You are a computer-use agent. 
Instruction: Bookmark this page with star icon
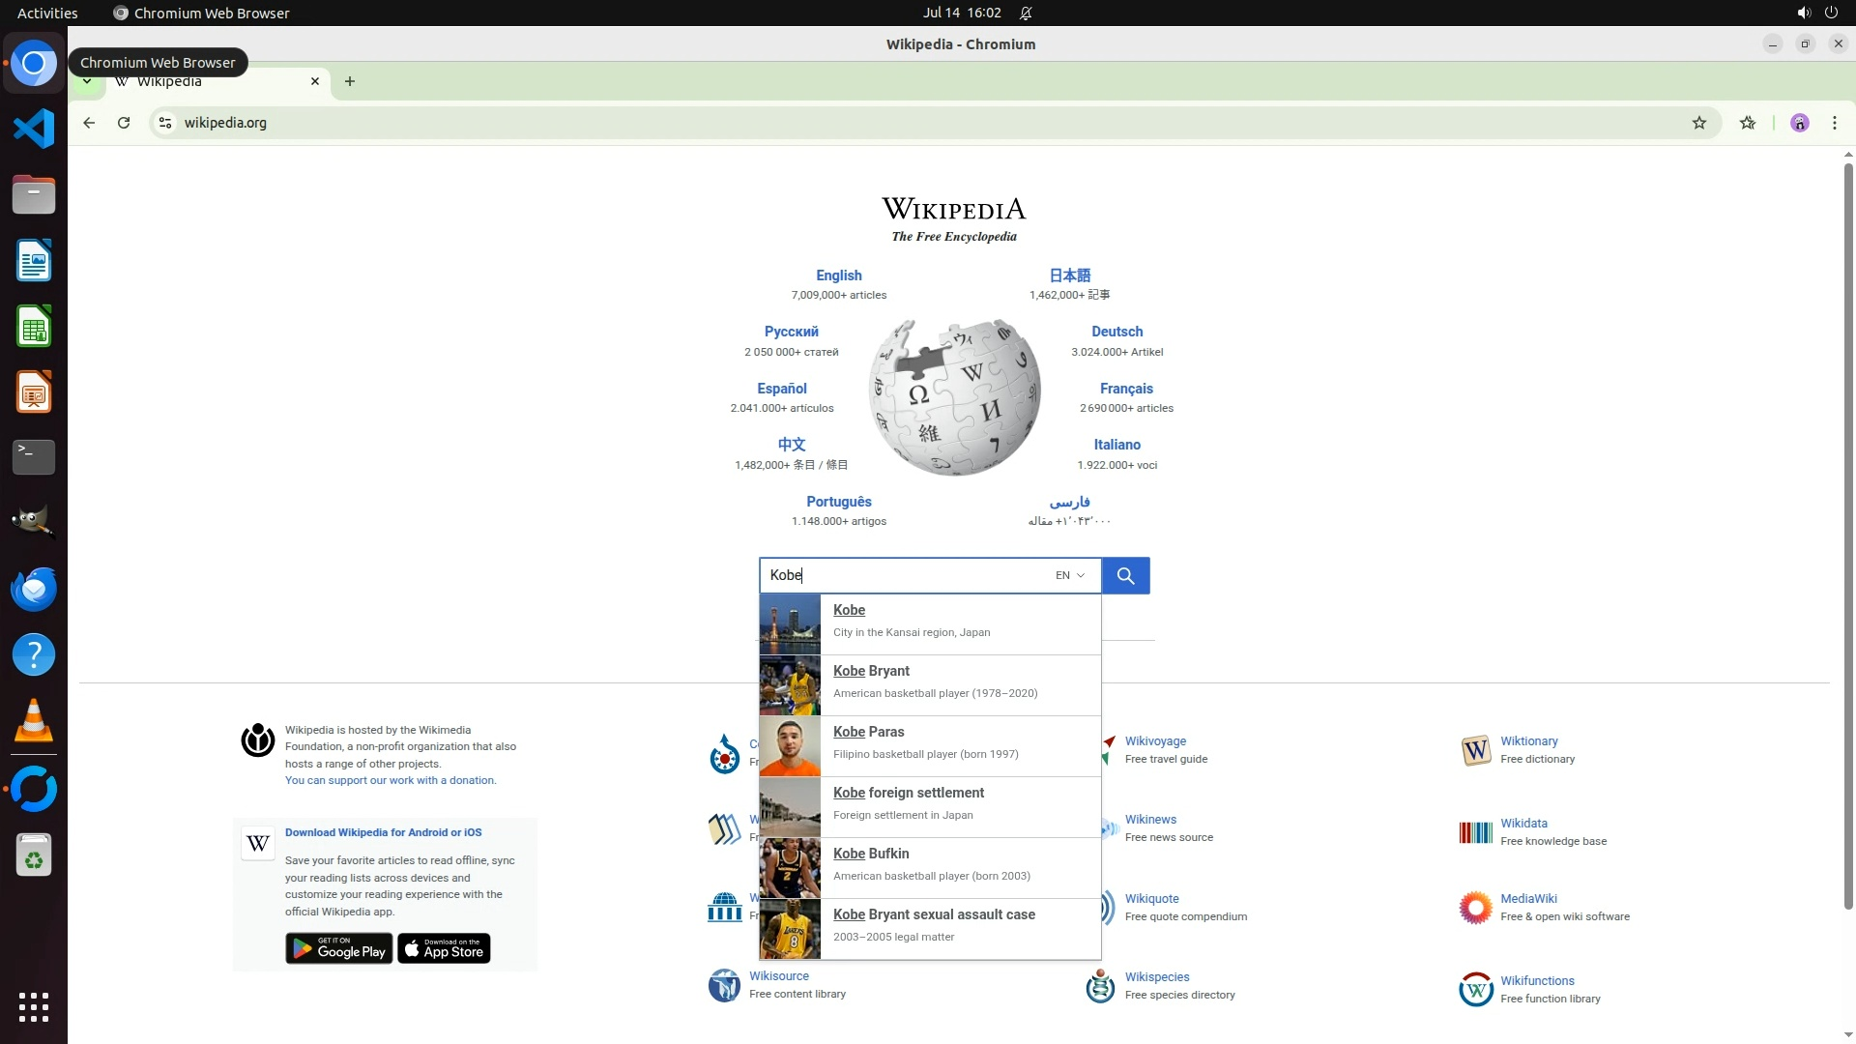1698,123
